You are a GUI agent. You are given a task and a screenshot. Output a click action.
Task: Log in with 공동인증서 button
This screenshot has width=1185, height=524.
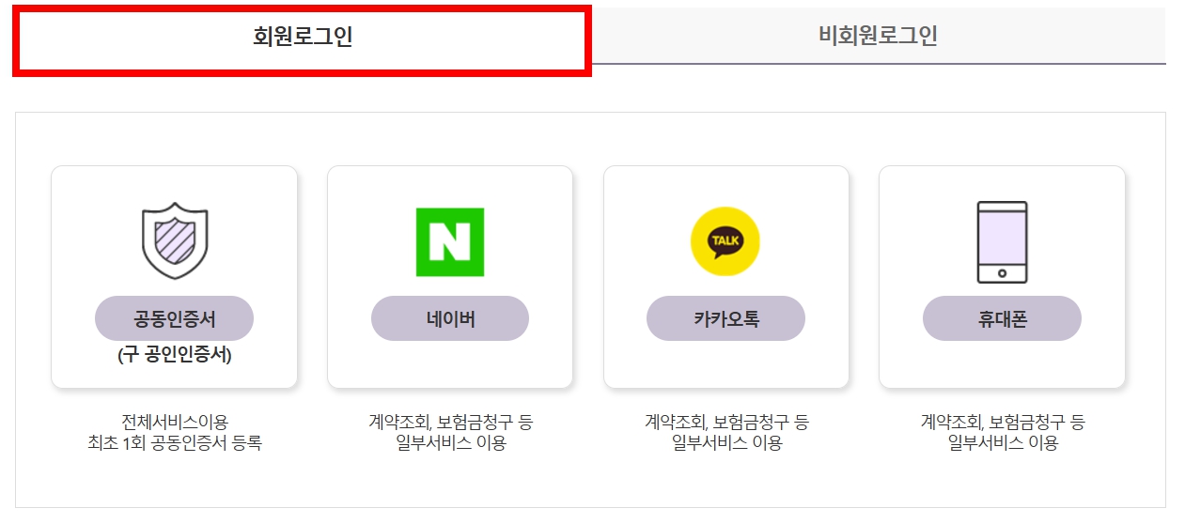pos(175,318)
